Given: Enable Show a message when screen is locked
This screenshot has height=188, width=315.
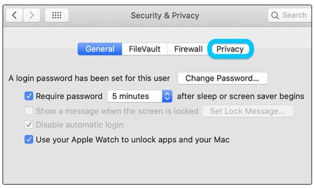Looking at the screenshot, I should [29, 111].
